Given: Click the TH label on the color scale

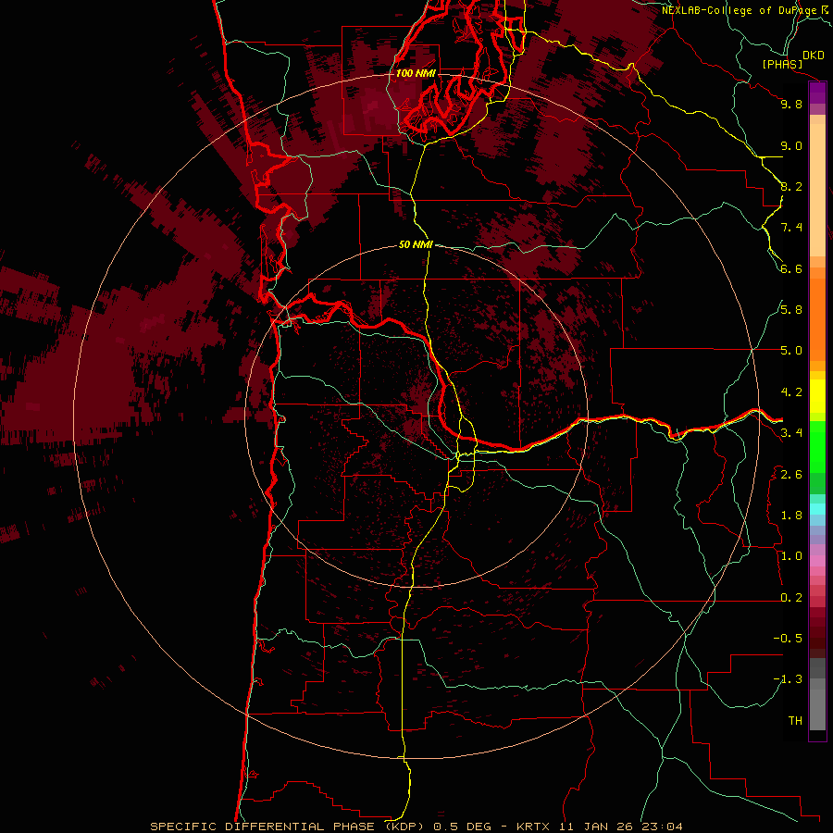Looking at the screenshot, I should pyautogui.click(x=795, y=720).
